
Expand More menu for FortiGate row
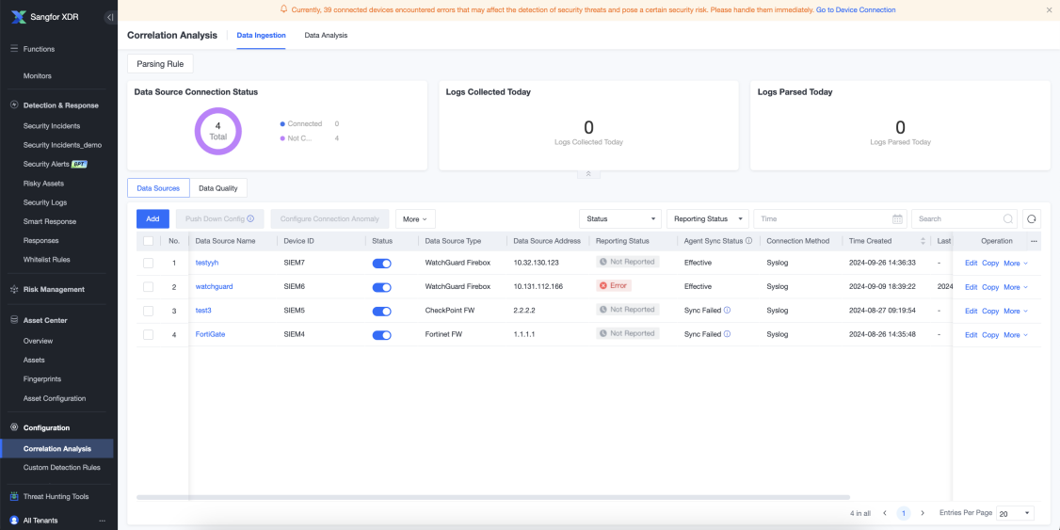pyautogui.click(x=1016, y=334)
